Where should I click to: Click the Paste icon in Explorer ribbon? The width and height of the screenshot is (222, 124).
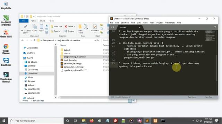[41, 28]
